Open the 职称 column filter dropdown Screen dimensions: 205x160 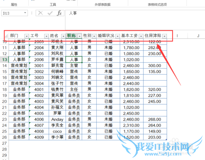point(80,36)
